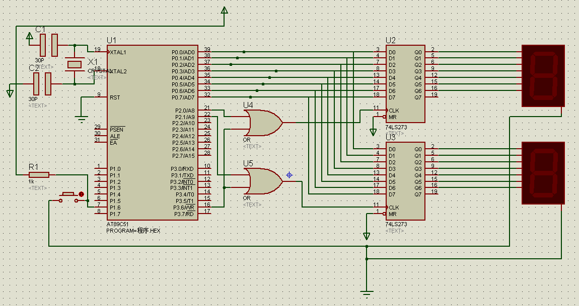This screenshot has width=579, height=306.
Task: Click the U1 reference label
Action: [111, 40]
